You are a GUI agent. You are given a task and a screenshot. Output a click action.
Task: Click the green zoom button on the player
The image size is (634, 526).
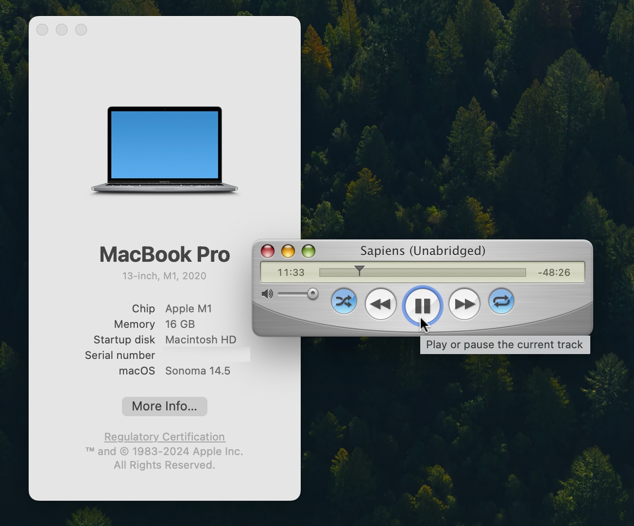point(308,251)
